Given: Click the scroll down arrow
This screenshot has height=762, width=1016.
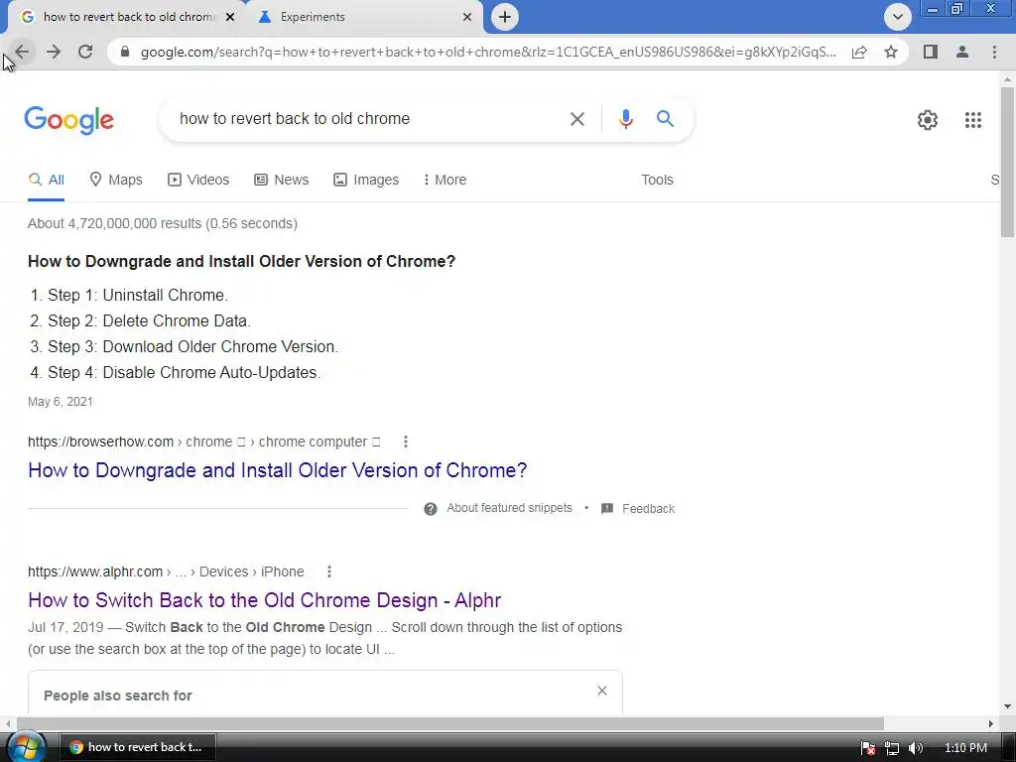Looking at the screenshot, I should pos(1007,706).
